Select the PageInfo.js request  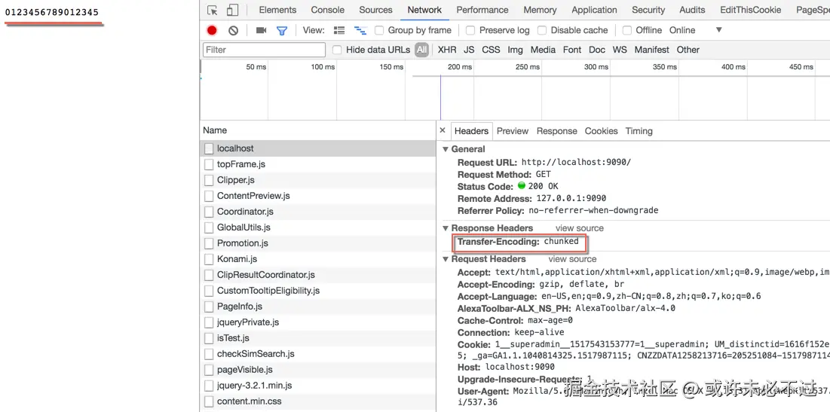click(x=317, y=307)
